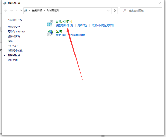Viewport: 166px width, 137px height.
Task: Open 网络和 Internet category
Action: point(16,32)
